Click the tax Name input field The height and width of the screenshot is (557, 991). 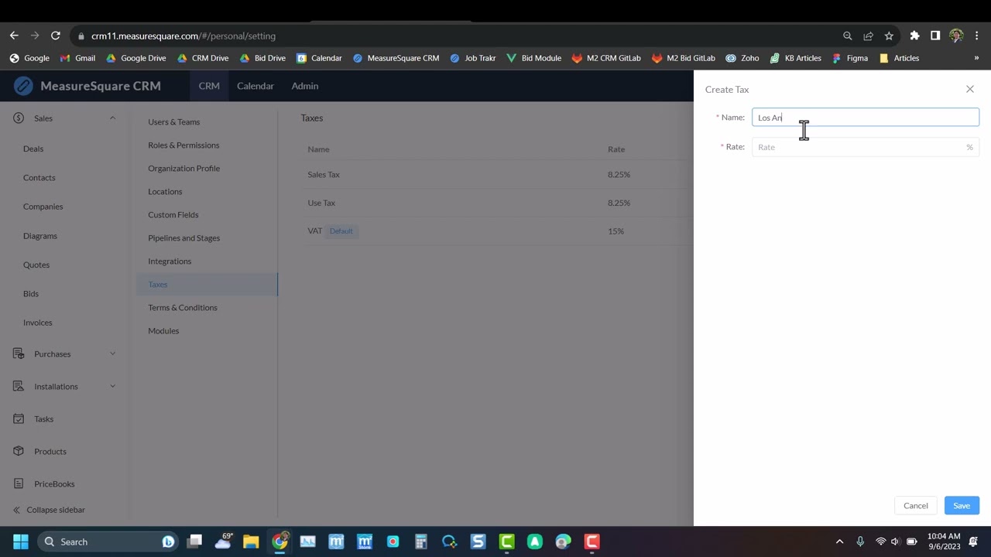(866, 118)
